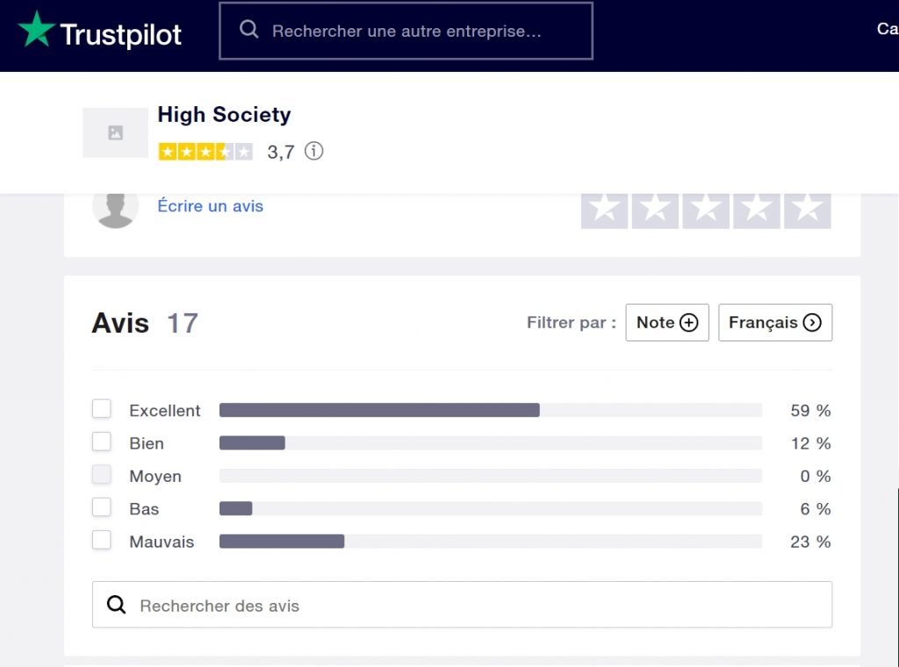Click the Trustpilot green star logo
The image size is (899, 667).
[x=36, y=29]
